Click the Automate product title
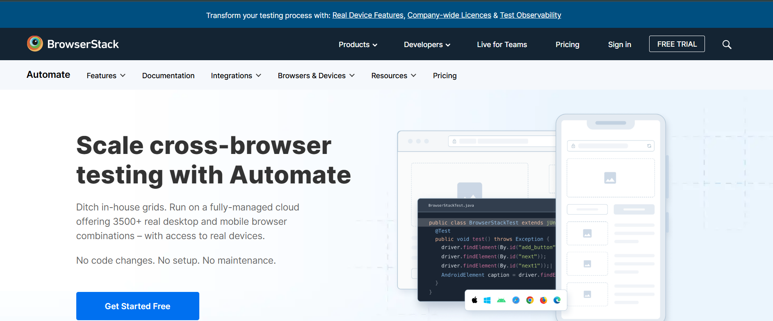This screenshot has width=773, height=321. pyautogui.click(x=48, y=75)
